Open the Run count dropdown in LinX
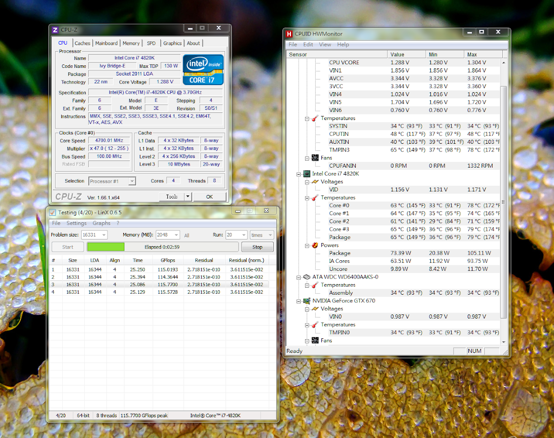This screenshot has width=554, height=438. [244, 235]
